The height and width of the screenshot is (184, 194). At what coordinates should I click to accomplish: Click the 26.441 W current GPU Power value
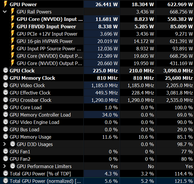pyautogui.click(x=107, y=4)
